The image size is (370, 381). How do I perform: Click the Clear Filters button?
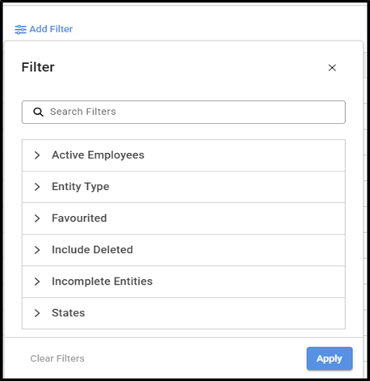coord(57,358)
